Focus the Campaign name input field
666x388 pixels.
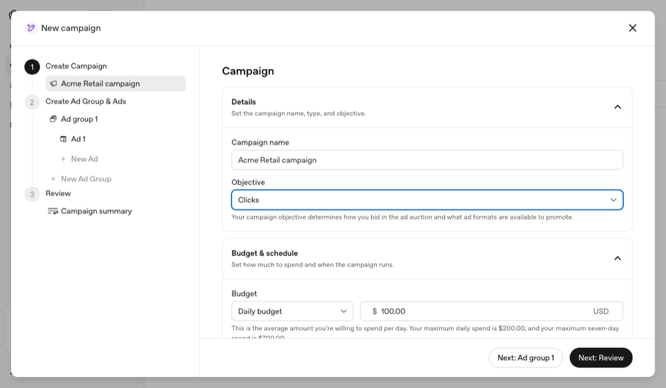click(427, 160)
